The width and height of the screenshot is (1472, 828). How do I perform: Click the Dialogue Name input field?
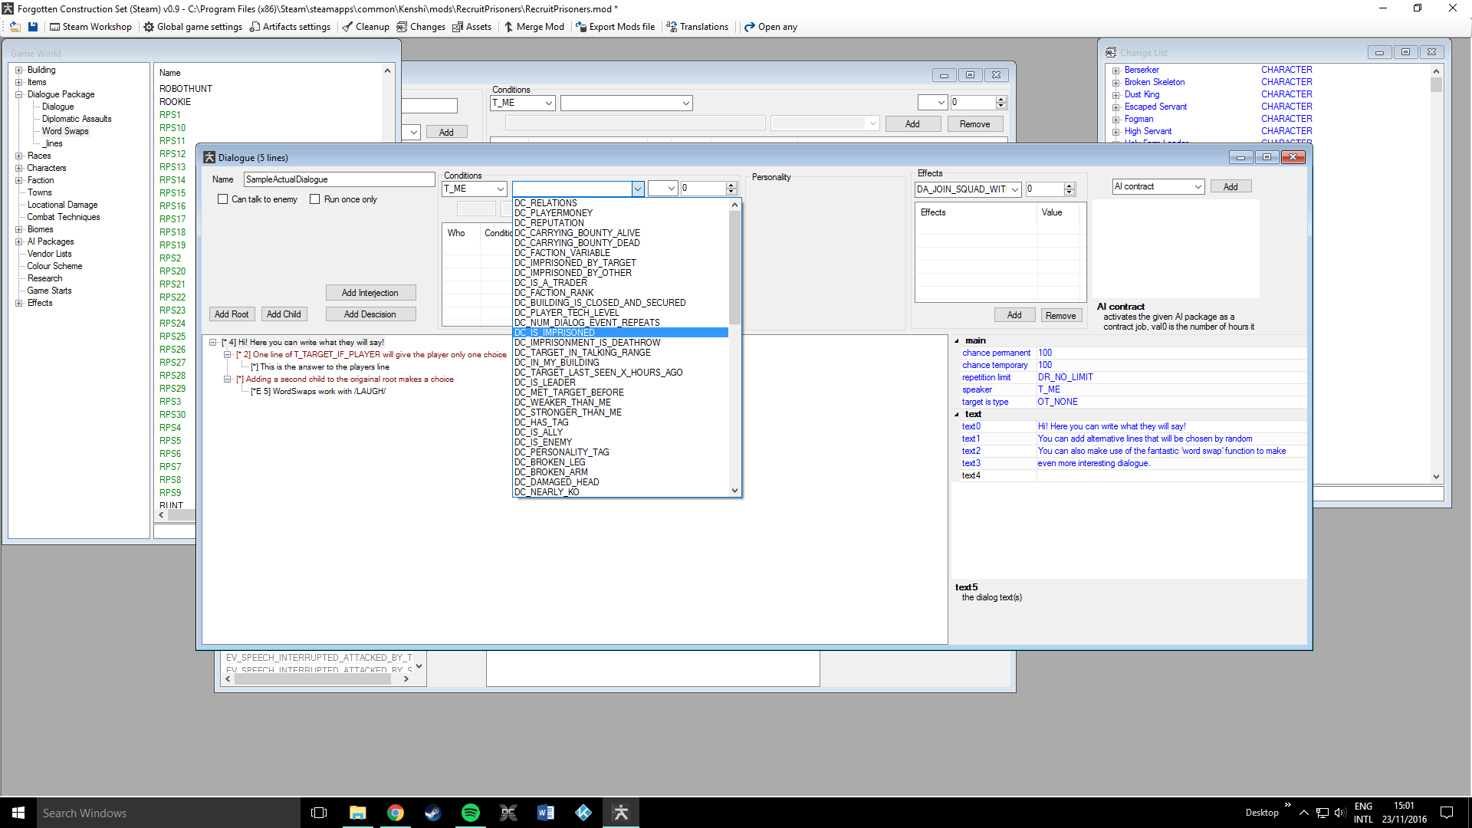[339, 179]
